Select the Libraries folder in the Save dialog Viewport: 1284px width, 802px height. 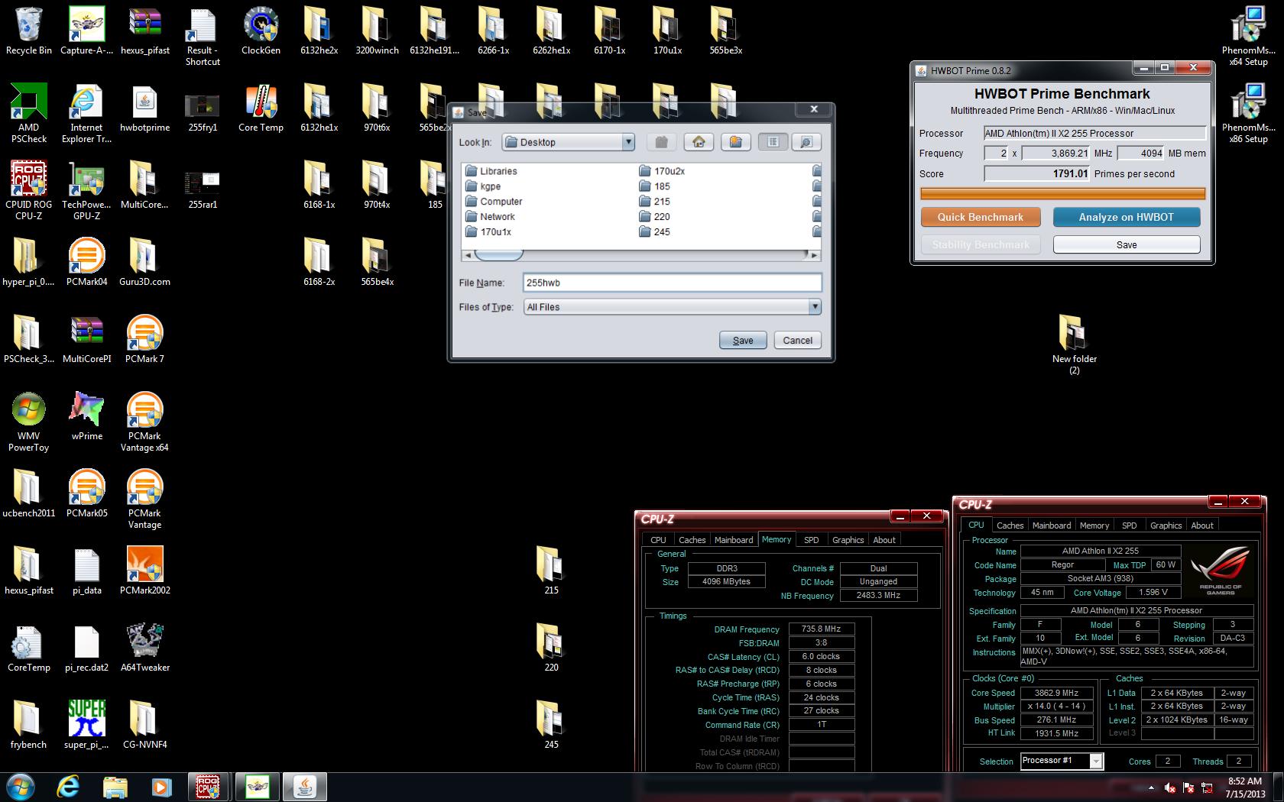[x=491, y=171]
